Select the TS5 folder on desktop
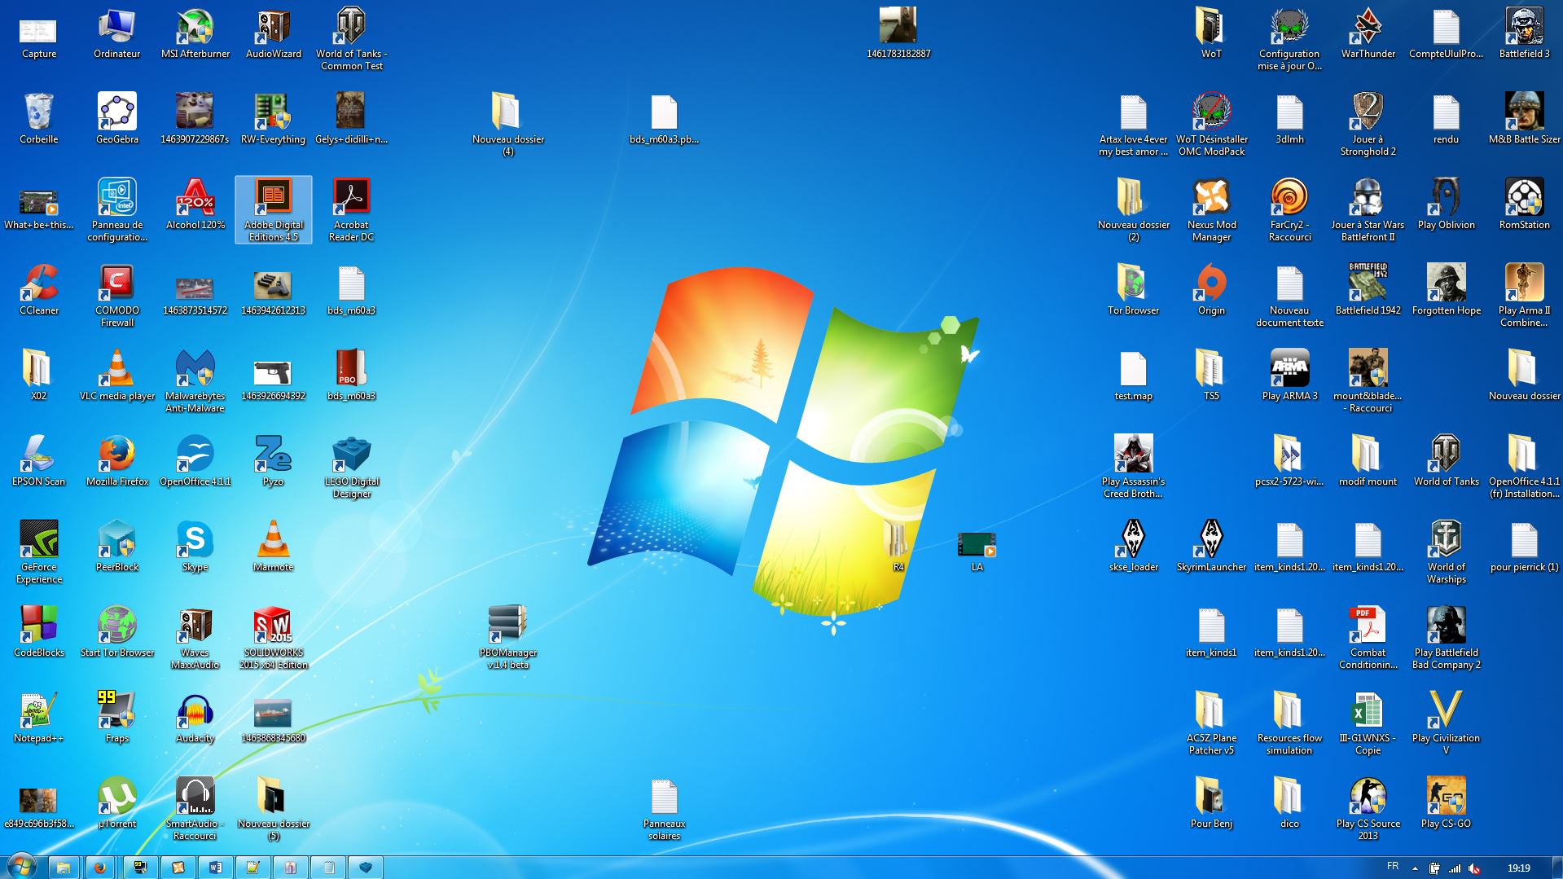Screen dimensions: 1563x879 [x=1212, y=376]
